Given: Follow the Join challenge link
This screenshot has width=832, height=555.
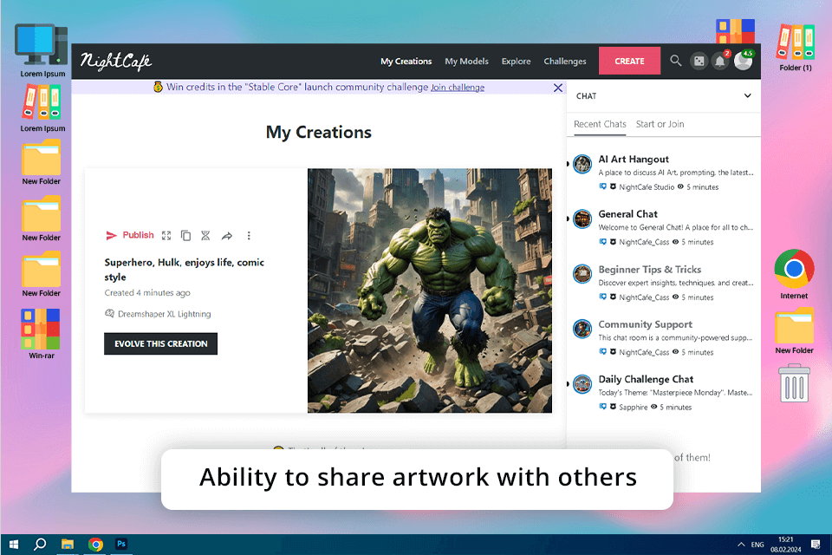Looking at the screenshot, I should pos(458,88).
